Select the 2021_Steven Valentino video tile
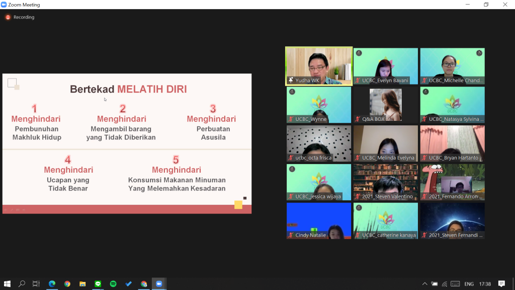Screen dimensions: 515x290 tap(385, 181)
